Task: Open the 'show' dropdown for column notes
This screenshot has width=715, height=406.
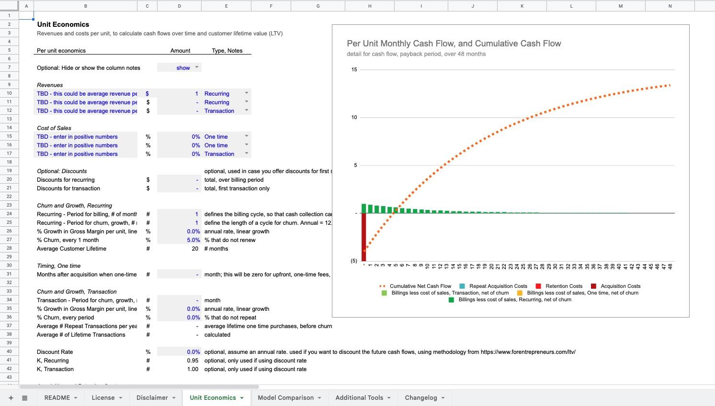Action: pos(196,67)
